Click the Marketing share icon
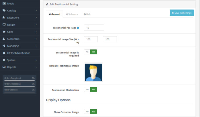200x117 pixels. 4,46
